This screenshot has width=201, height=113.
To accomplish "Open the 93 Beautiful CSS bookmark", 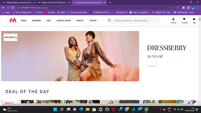I will [x=100, y=12].
